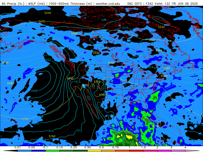Click the '1010' pressure contour label
This screenshot has height=152, width=203.
point(125,28)
